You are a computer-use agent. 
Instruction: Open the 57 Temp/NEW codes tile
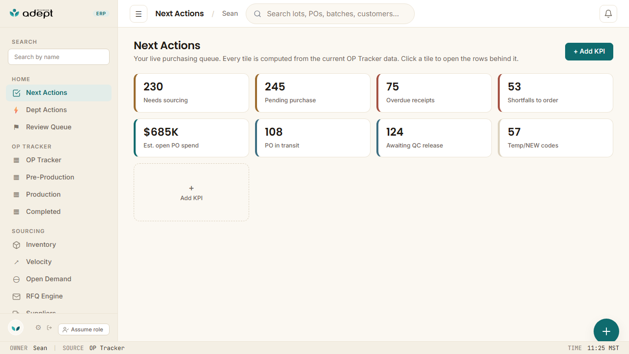555,138
